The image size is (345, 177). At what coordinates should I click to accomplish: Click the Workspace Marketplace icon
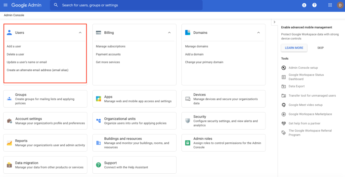click(x=284, y=114)
